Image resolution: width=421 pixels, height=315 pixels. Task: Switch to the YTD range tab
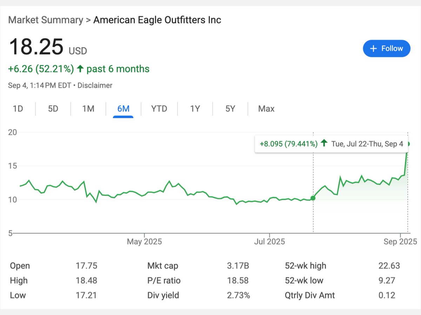coord(159,109)
